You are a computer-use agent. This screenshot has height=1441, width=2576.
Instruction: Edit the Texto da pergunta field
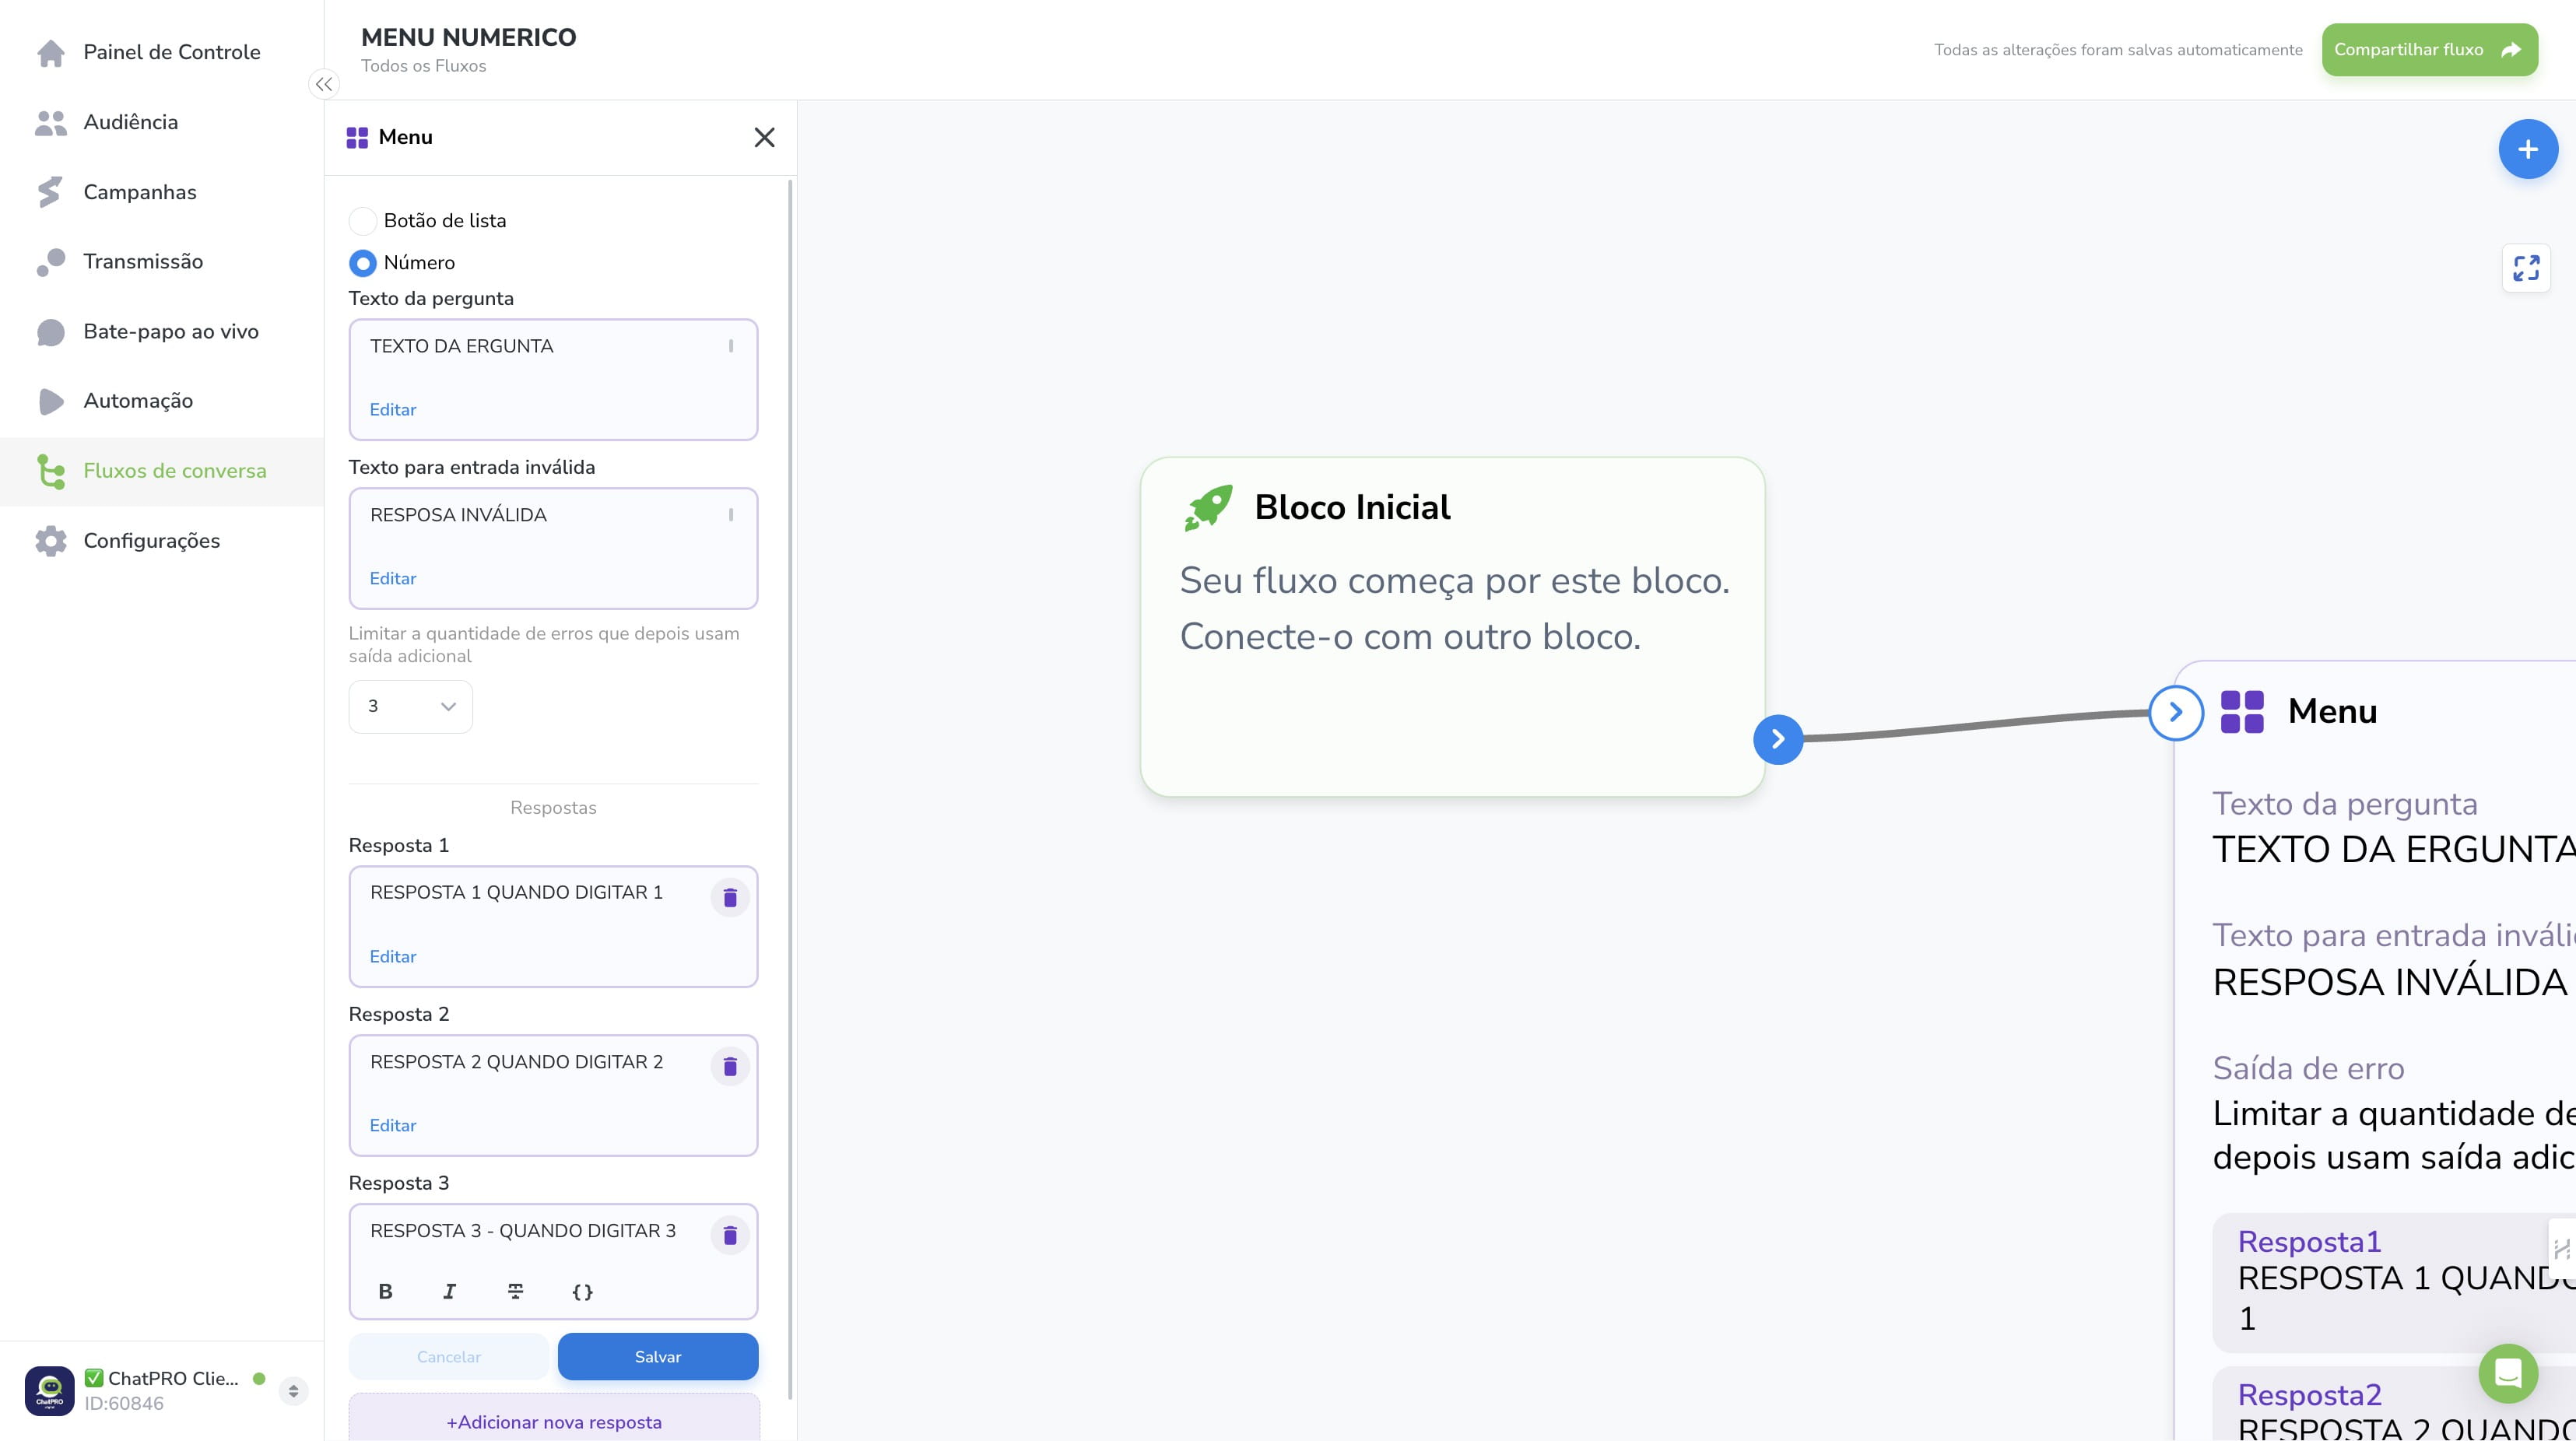tap(393, 410)
